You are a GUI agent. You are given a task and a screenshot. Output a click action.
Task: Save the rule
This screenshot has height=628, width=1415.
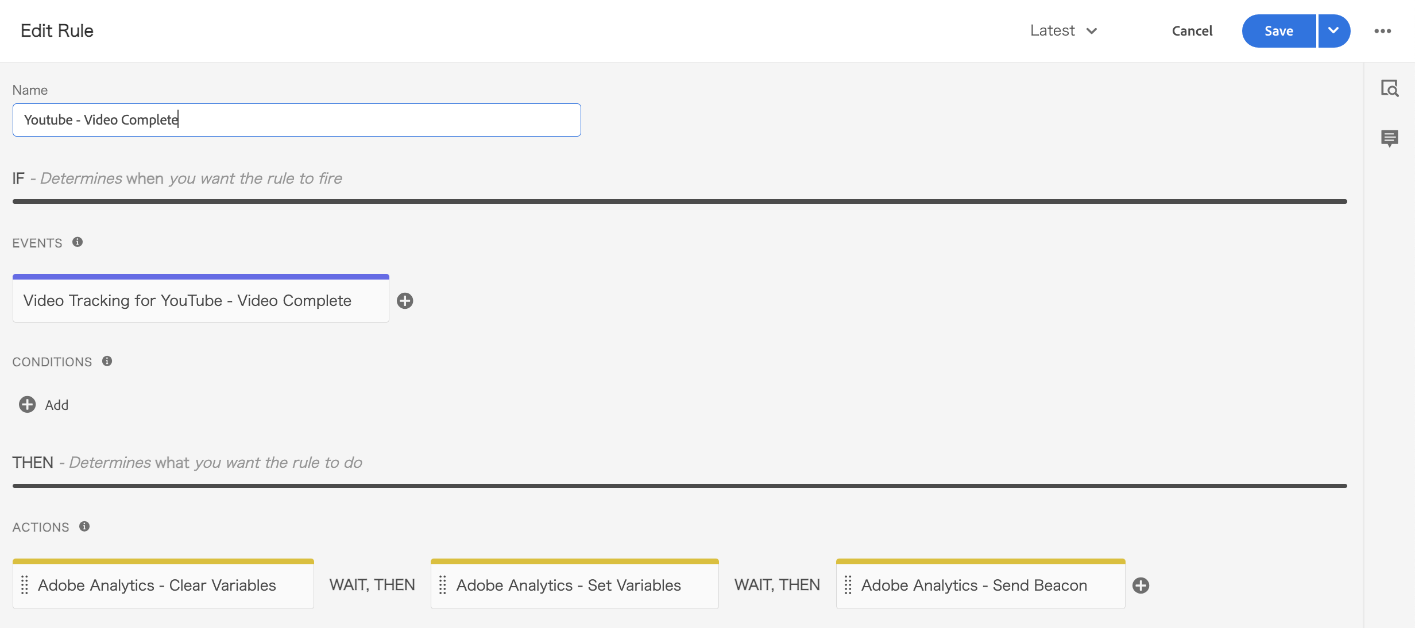[1278, 30]
